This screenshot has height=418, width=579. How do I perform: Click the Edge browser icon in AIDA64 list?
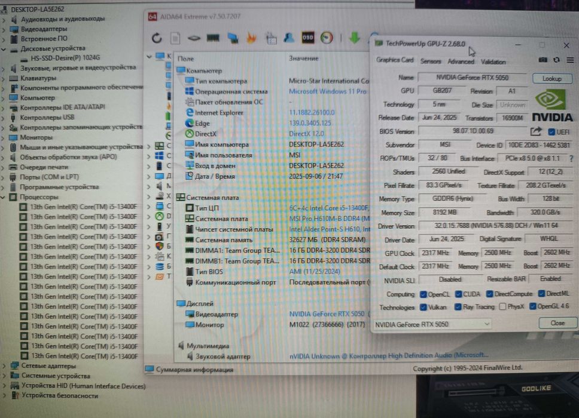190,123
